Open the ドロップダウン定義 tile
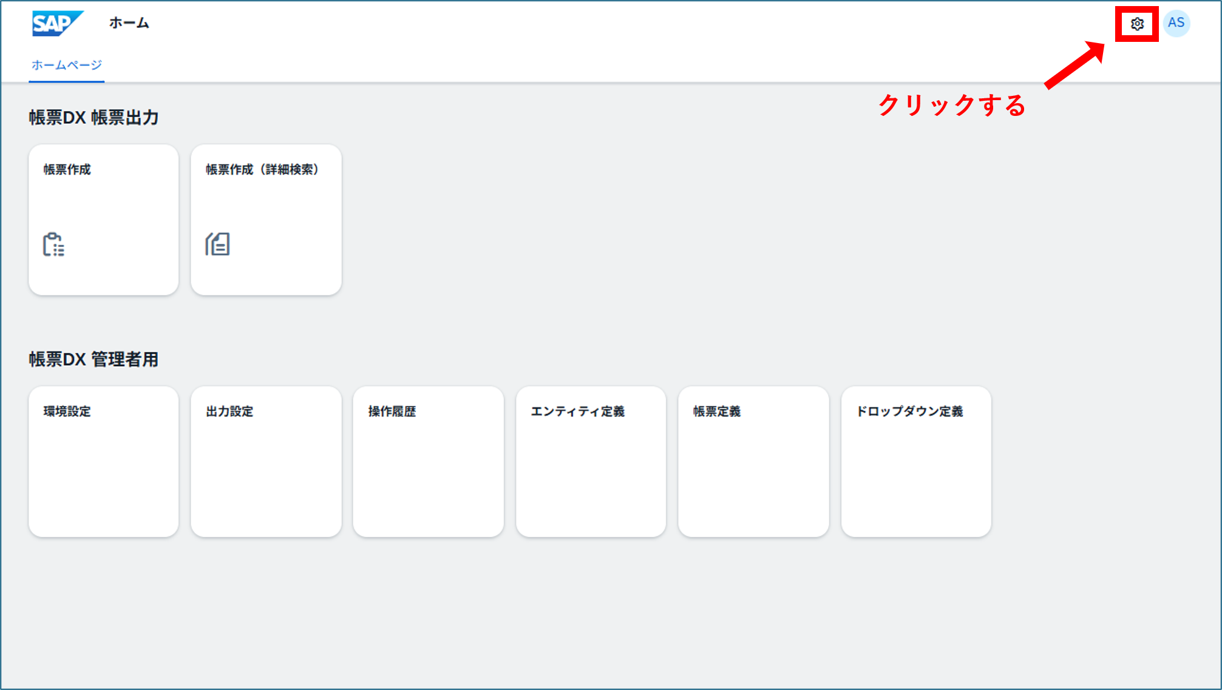This screenshot has height=690, width=1222. (916, 462)
